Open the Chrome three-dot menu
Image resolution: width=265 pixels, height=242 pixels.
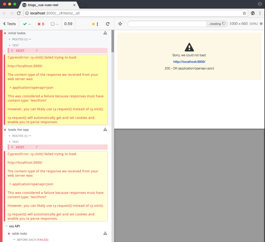[x=260, y=13]
